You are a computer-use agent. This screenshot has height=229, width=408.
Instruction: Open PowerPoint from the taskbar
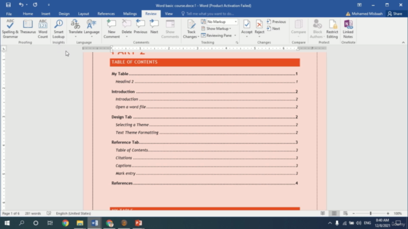tap(138, 223)
